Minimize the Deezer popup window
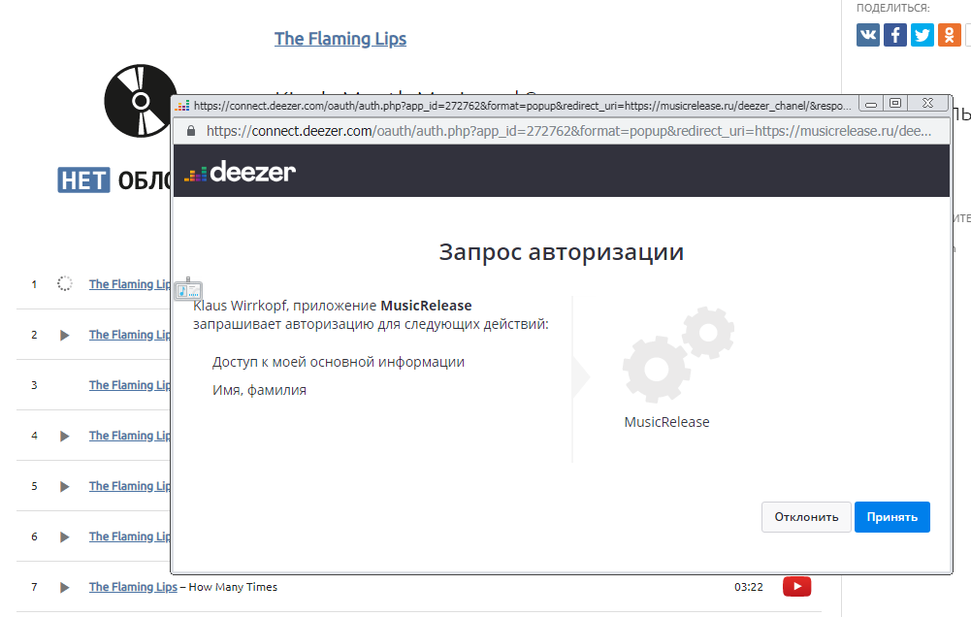The width and height of the screenshot is (971, 617). click(x=871, y=104)
